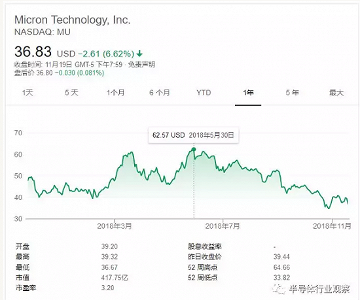Select the YTD tab

204,93
